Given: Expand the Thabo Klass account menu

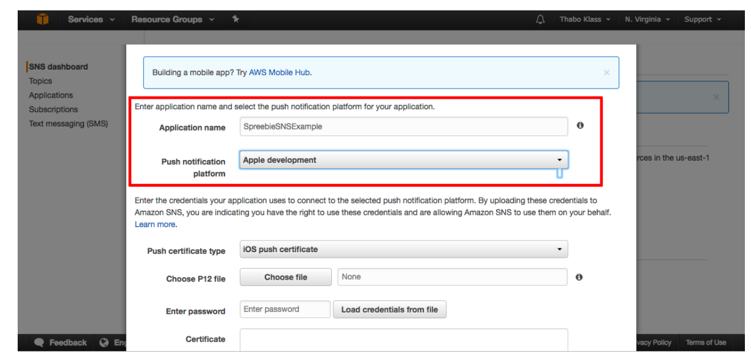Looking at the screenshot, I should click(x=584, y=20).
